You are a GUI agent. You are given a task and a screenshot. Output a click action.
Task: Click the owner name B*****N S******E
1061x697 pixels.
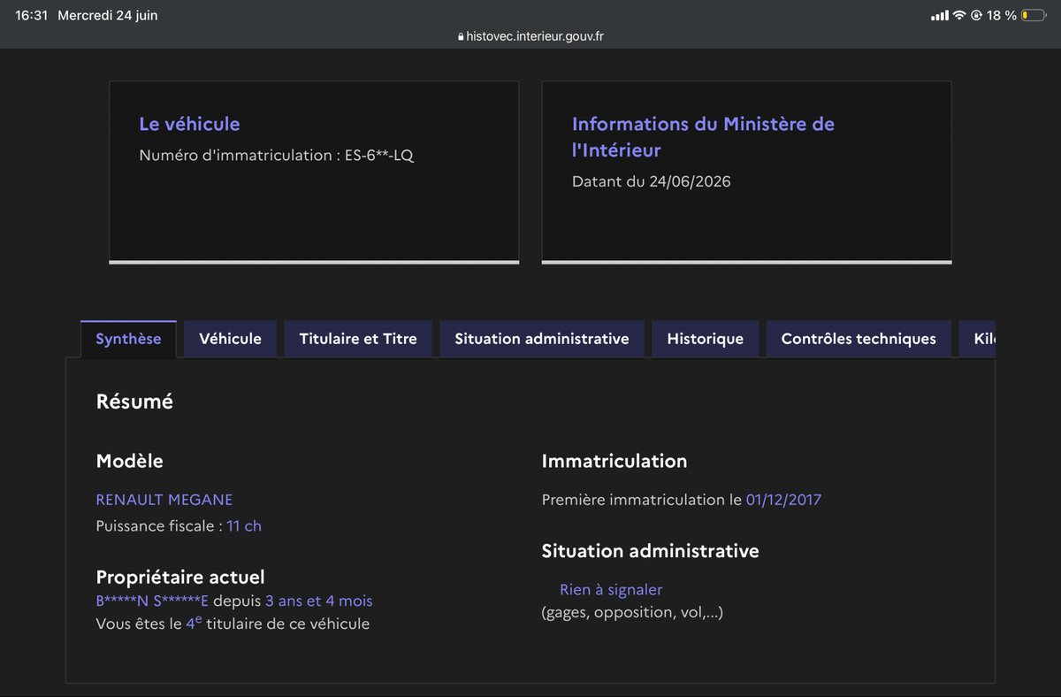152,601
